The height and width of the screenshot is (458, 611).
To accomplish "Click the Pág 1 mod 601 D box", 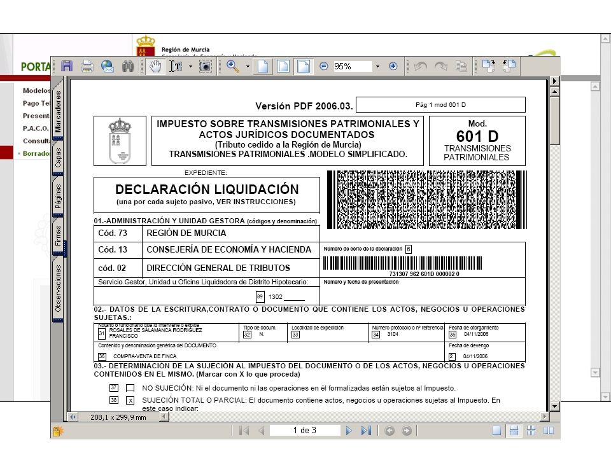I will tap(440, 105).
